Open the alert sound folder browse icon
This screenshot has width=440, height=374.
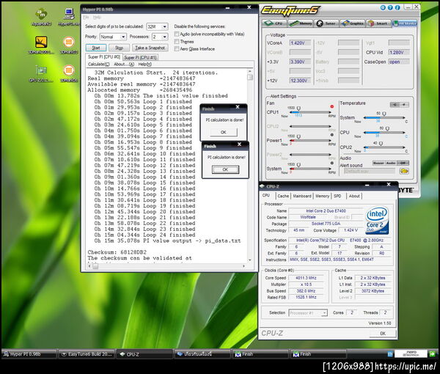point(403,171)
